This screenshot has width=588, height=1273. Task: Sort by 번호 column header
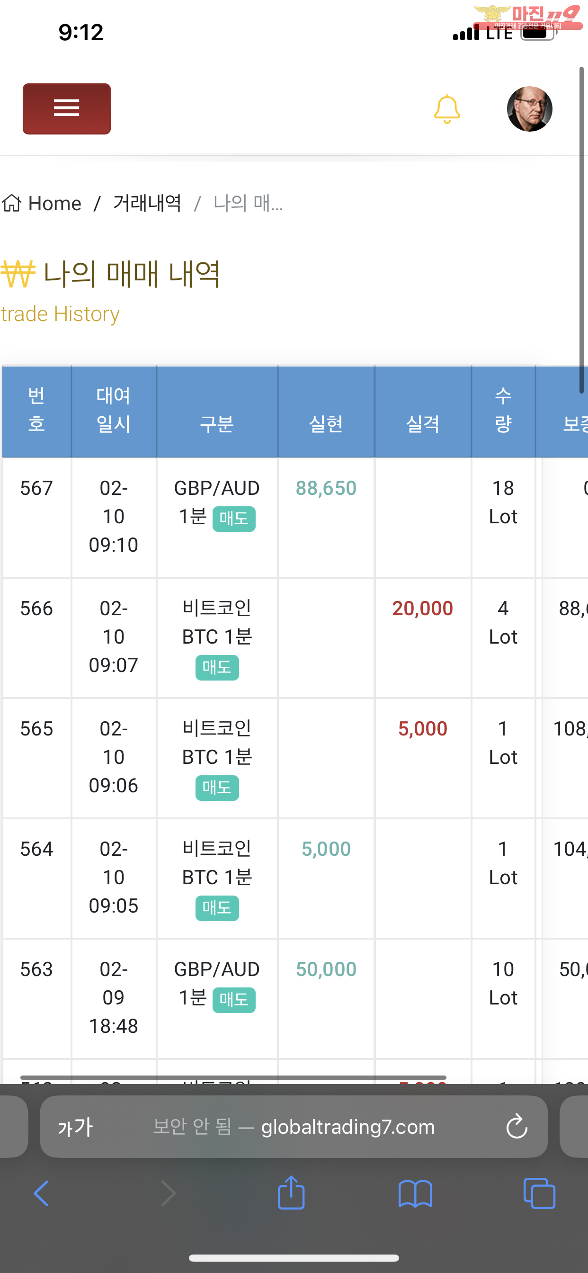36,410
